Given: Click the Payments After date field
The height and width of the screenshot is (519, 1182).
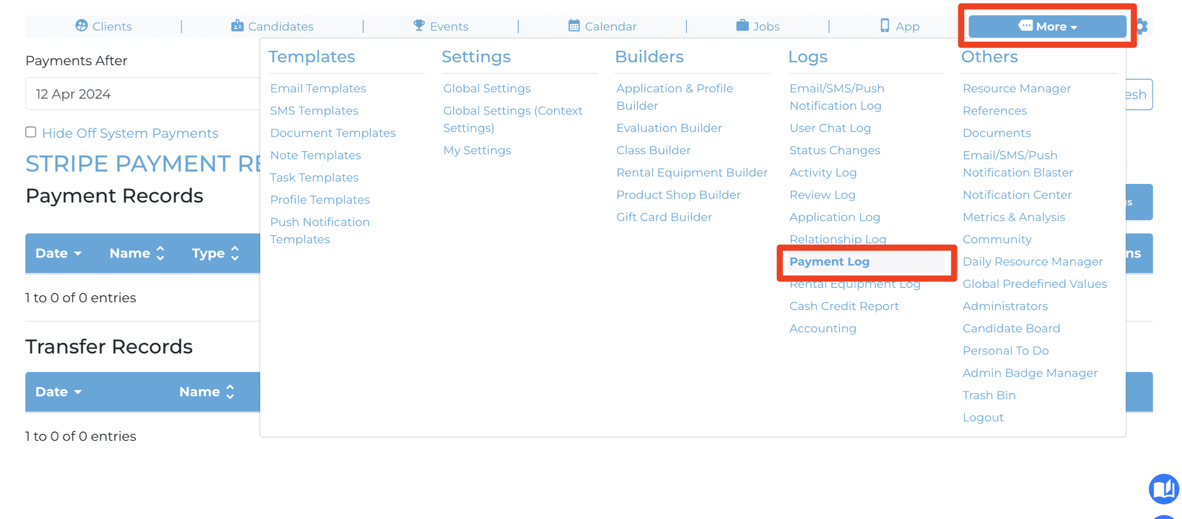Looking at the screenshot, I should [x=142, y=94].
